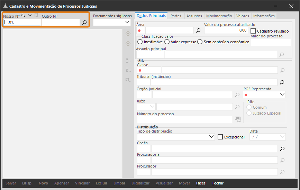Click the plus circle add icon
The width and height of the screenshot is (300, 190).
(x=128, y=34)
